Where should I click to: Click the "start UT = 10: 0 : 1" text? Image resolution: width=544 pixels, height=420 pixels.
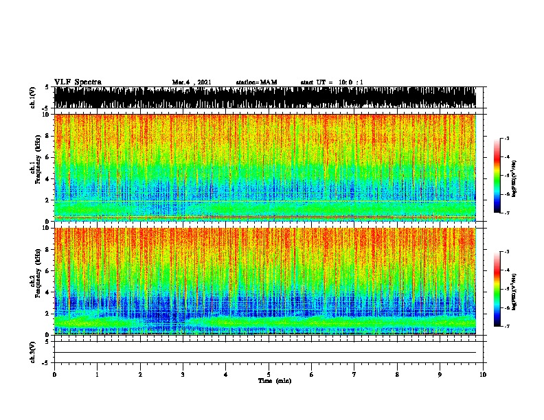[x=332, y=82]
